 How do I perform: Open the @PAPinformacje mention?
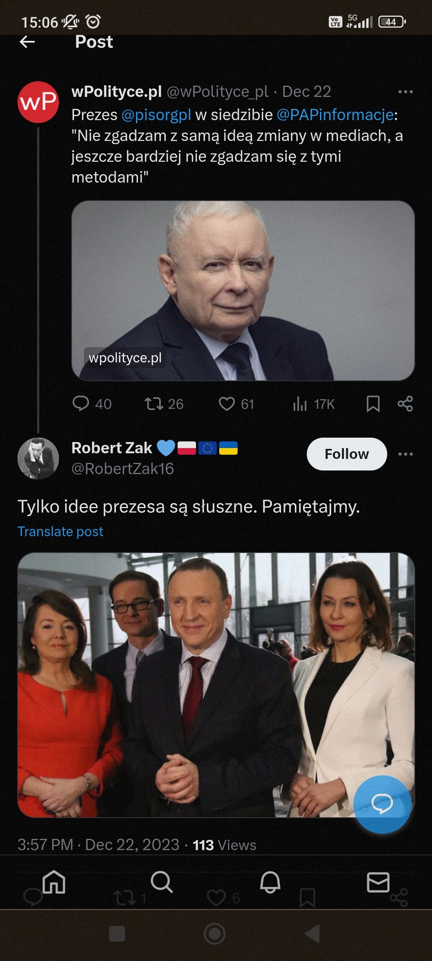pyautogui.click(x=335, y=115)
